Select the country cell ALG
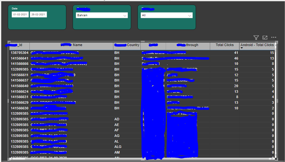The width and height of the screenshot is (285, 162). 118,147
